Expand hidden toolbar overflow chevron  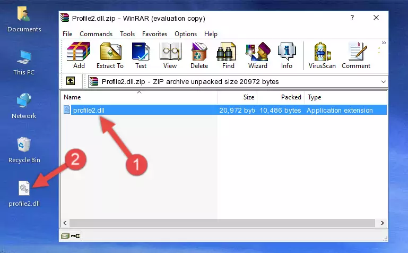[384, 43]
